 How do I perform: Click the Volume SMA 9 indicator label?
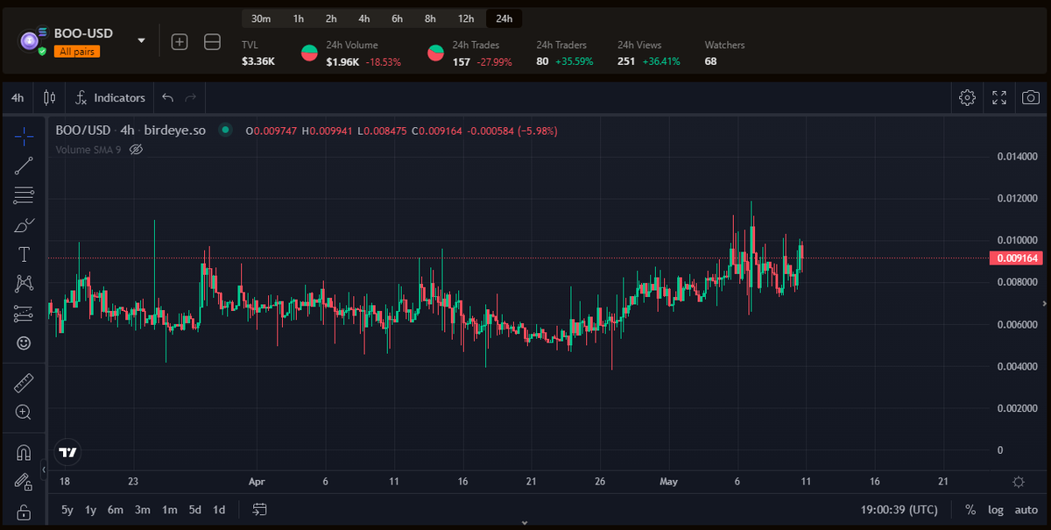[x=88, y=150]
